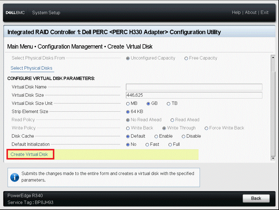Select No Read Ahead policy
The image size is (279, 210).
tap(128, 120)
